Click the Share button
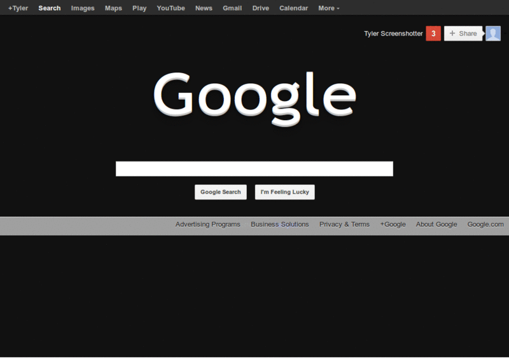The image size is (509, 364). click(x=463, y=34)
